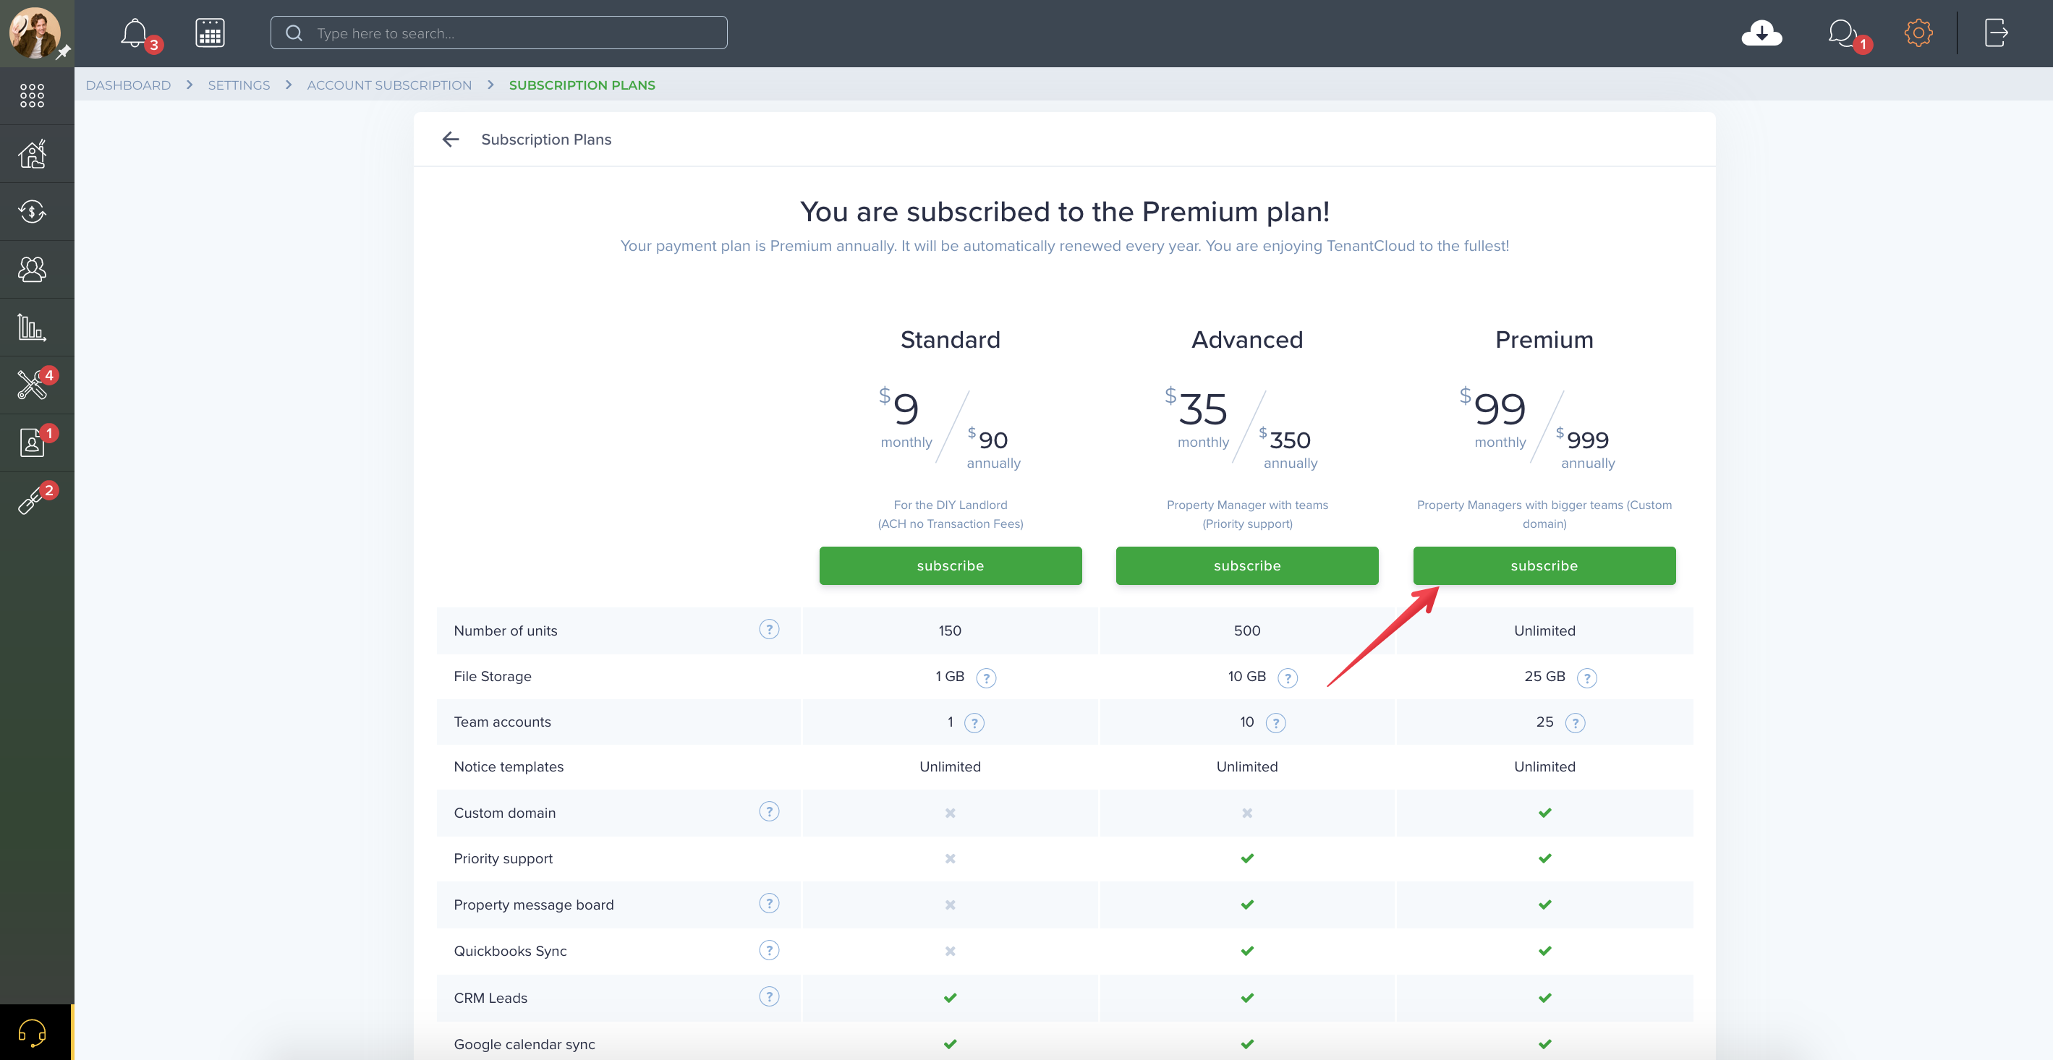Open the people contacts icon in sidebar

[32, 269]
